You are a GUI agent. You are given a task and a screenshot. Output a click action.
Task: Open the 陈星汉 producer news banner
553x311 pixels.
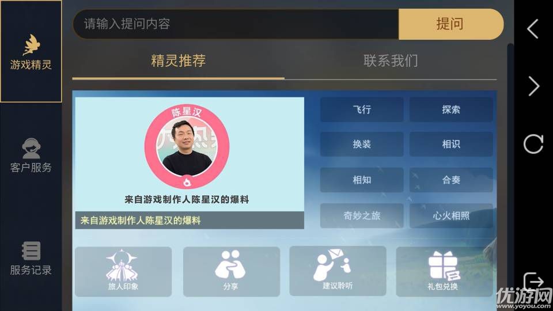click(190, 163)
